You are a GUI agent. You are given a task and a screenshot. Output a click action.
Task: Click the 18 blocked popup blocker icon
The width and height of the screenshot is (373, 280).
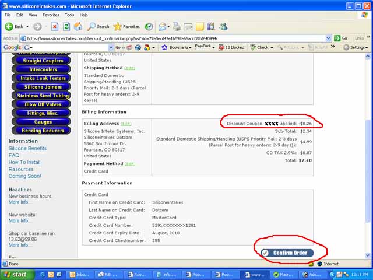pyautogui.click(x=231, y=47)
